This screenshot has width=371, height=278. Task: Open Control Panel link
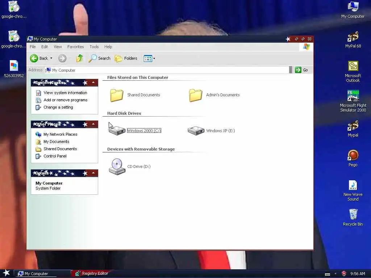pos(55,156)
